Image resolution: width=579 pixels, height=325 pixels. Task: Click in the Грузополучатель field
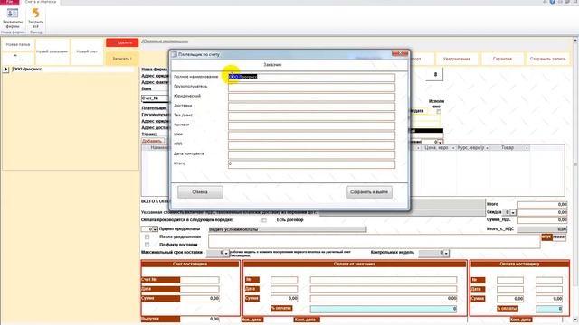tap(311, 87)
